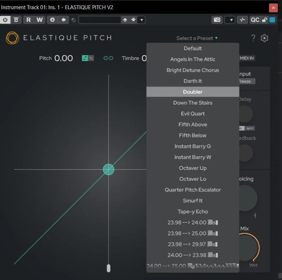Select the Fifth Below preset
This screenshot has height=280, width=282.
(193, 135)
